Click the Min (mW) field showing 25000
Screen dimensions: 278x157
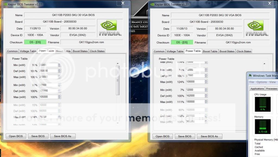tap(48, 65)
